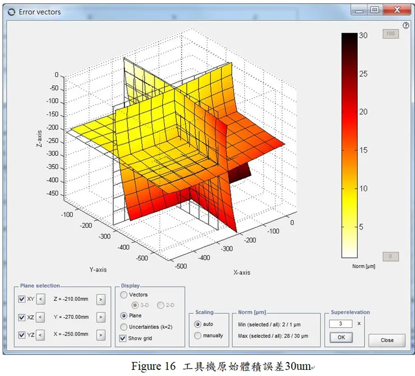The height and width of the screenshot is (376, 415).
Task: Click the colorbar lower limit 0 field
Action: pyautogui.click(x=390, y=256)
